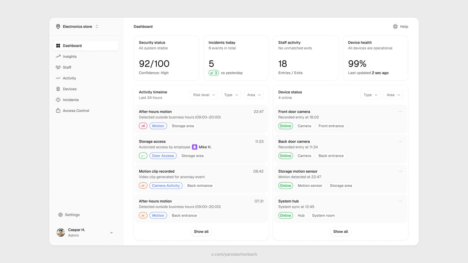Click the location pin icon beside Electronics store

click(58, 26)
